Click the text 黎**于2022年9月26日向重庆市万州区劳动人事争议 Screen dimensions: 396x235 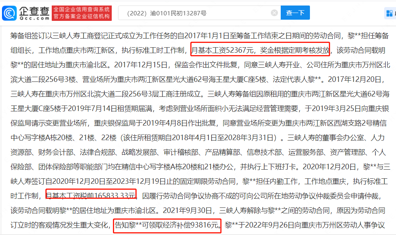click(304, 225)
